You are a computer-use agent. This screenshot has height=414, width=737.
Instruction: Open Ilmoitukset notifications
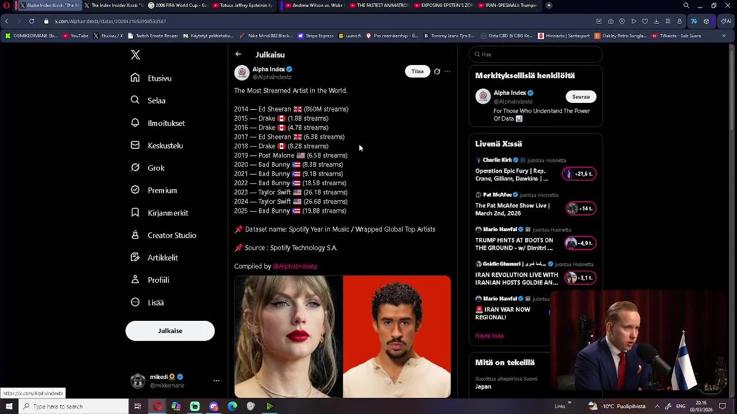(x=158, y=123)
